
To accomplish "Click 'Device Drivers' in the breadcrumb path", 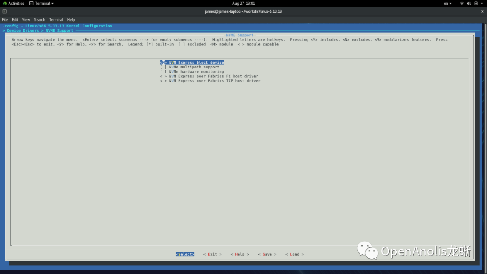I will (23, 30).
